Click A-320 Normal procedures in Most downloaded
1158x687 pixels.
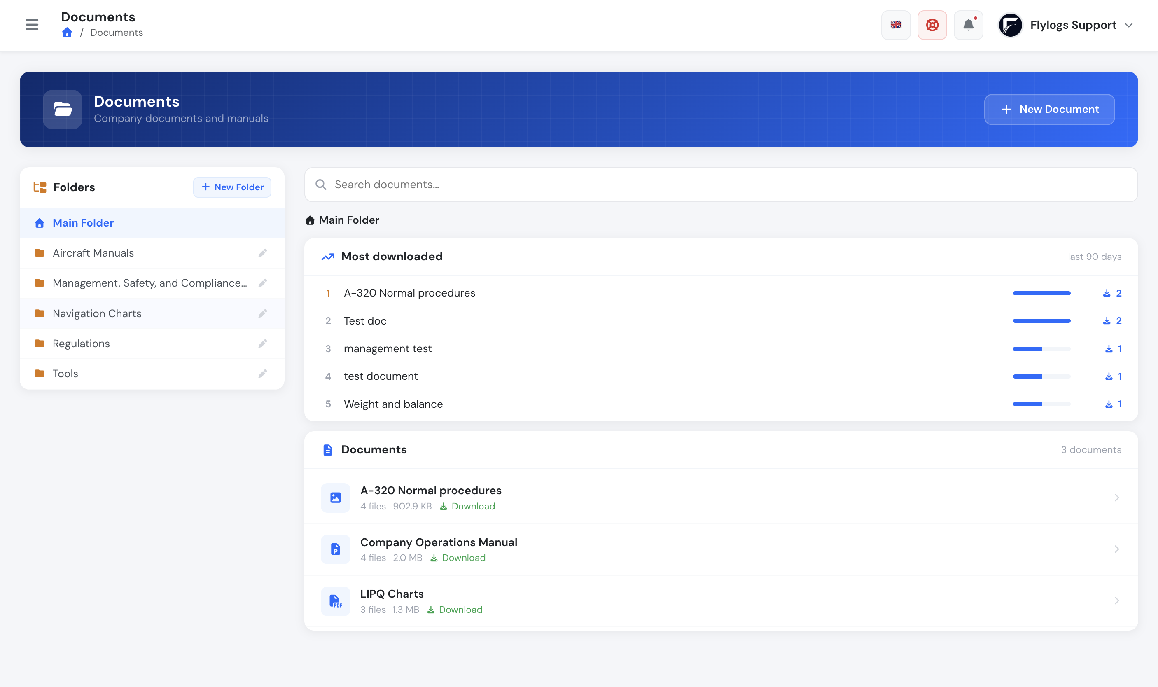[409, 293]
